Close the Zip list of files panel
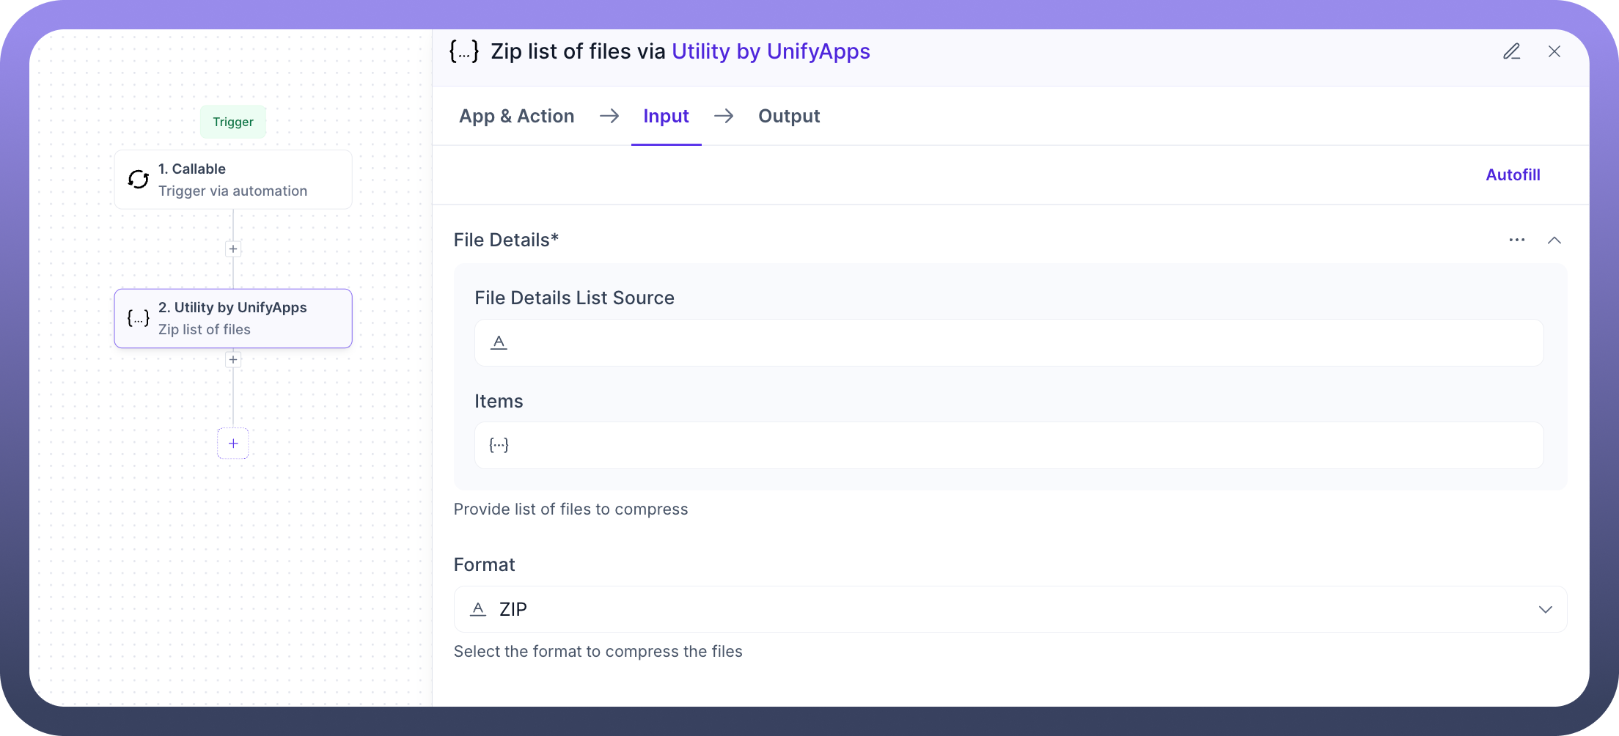1619x736 pixels. pos(1554,51)
